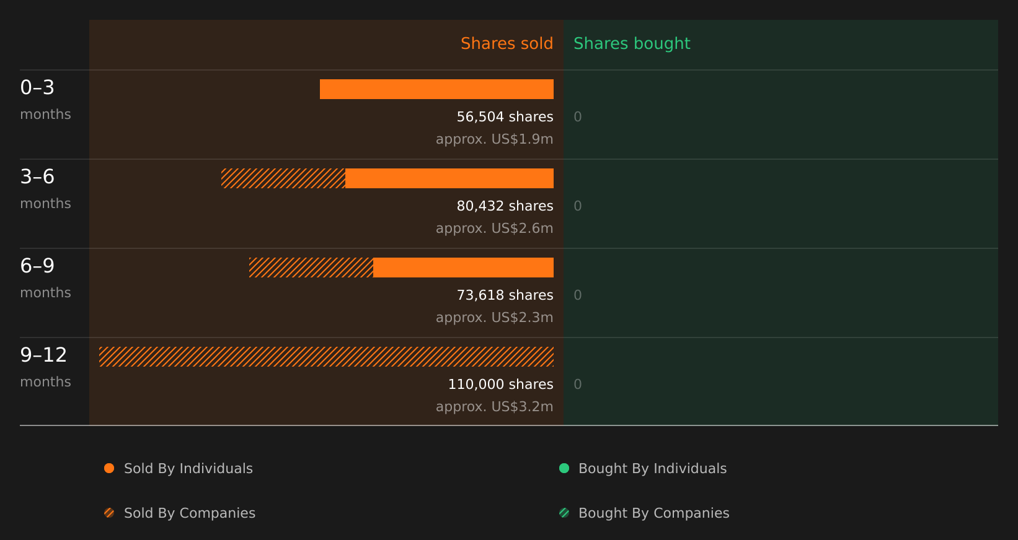The image size is (1018, 540).
Task: Click the orange Sold By Individuals legend dot
Action: 109,468
